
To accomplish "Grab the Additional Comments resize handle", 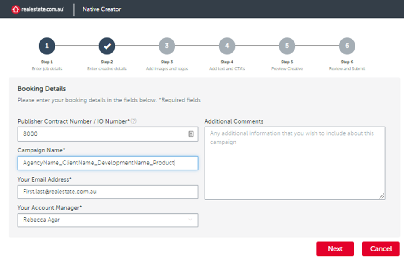I will [382, 197].
